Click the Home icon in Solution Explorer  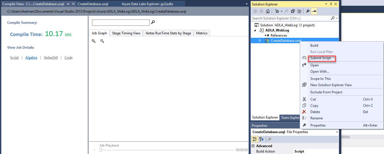(x=268, y=11)
